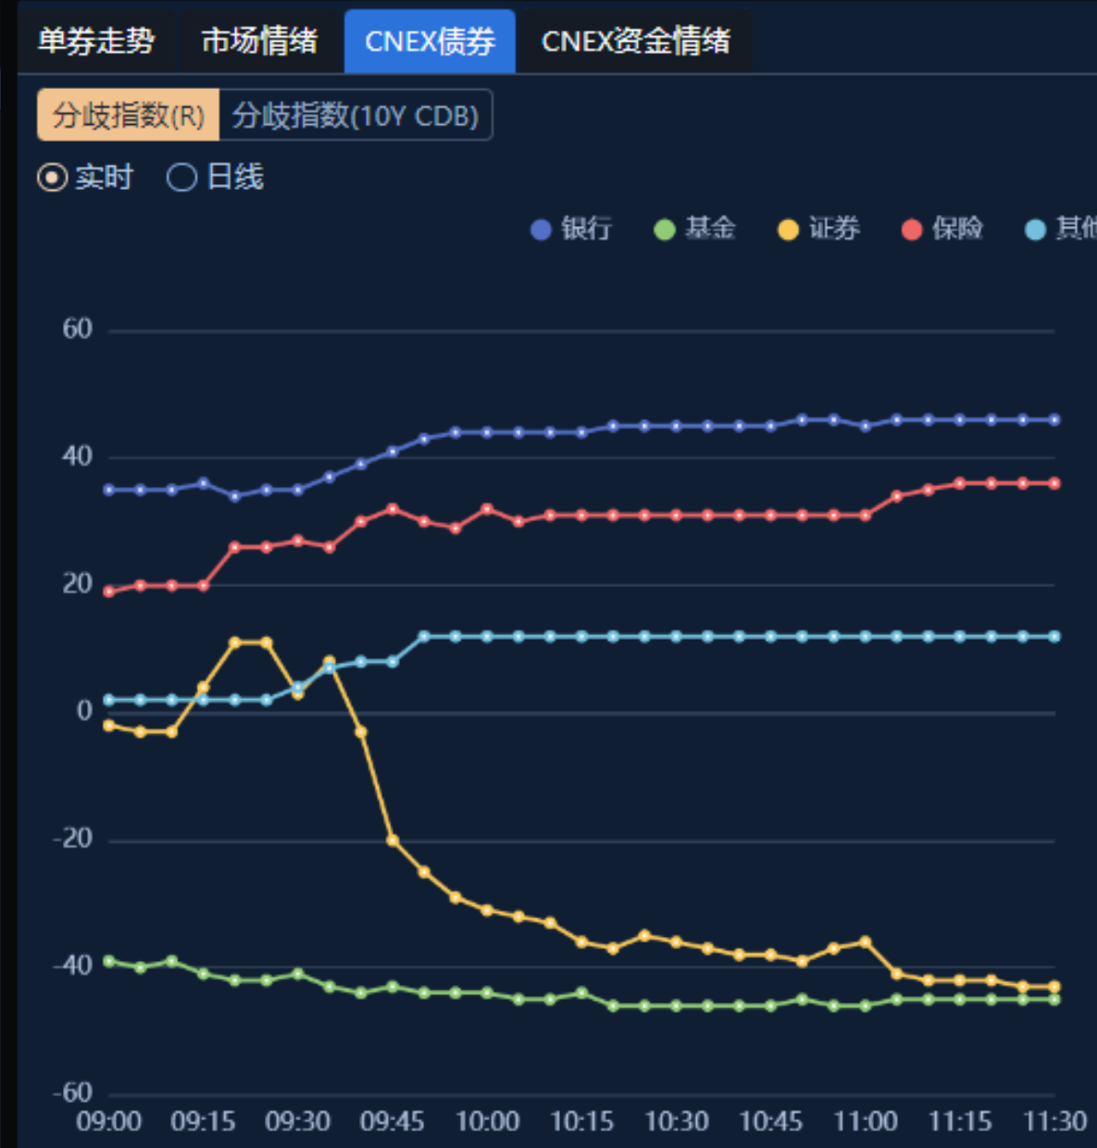
Task: Switch to the 单券走势 tab
Action: pyautogui.click(x=97, y=40)
